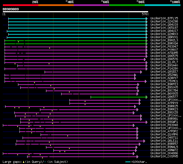Select the UniRef100_B9RR57 label
The height and width of the screenshot is (164, 183).
tap(164, 144)
